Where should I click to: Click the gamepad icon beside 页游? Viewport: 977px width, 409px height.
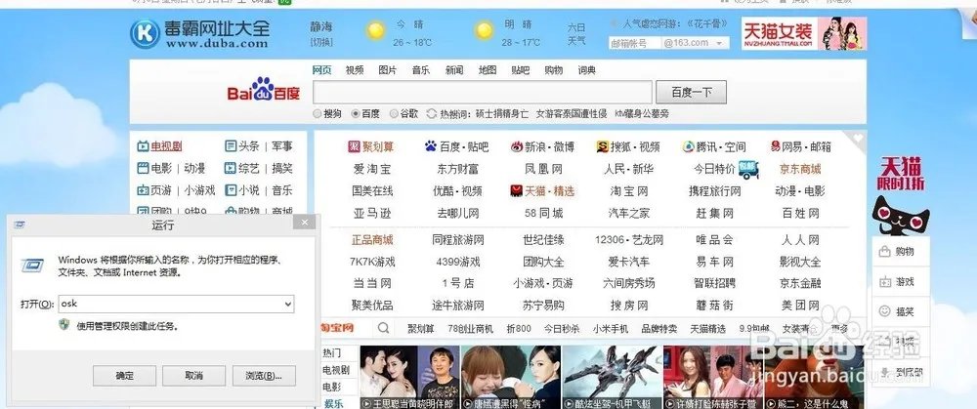pos(143,190)
